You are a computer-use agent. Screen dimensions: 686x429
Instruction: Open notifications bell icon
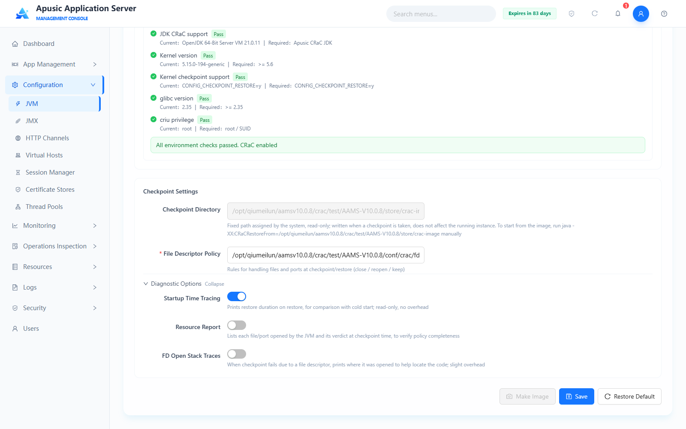coord(618,14)
